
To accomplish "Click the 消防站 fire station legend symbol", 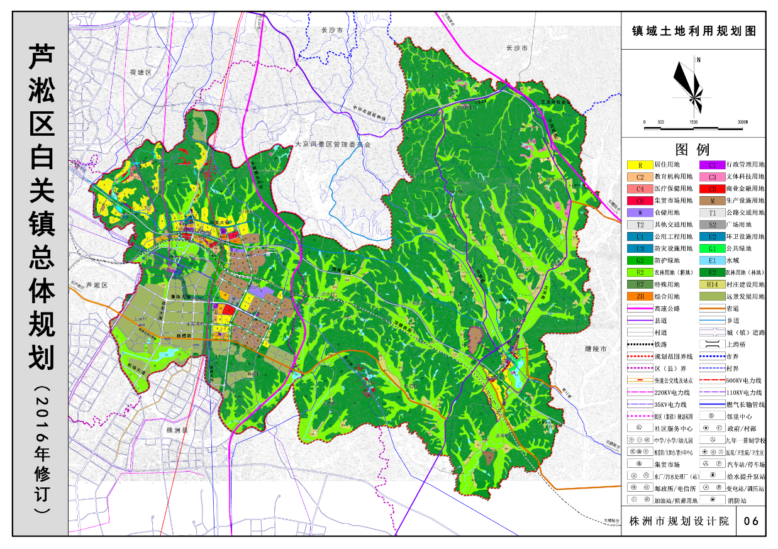I will tap(713, 499).
